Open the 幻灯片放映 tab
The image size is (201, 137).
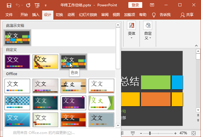click(88, 15)
